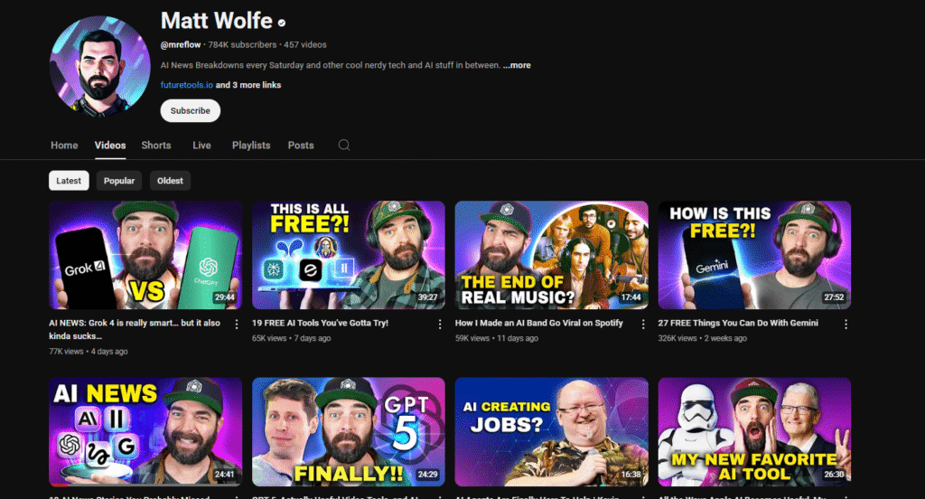925x499 pixels.
Task: Sort videos by Latest
Action: pos(69,181)
